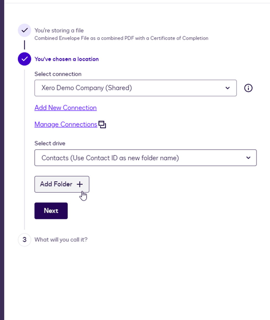Follow the Manage Connections link
Screen dimensions: 270x320
tap(66, 124)
